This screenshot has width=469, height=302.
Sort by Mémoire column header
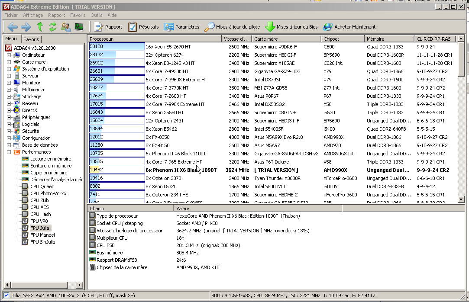(x=389, y=39)
